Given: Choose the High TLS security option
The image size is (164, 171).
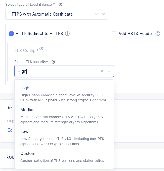Looking at the screenshot, I should pos(64,94).
